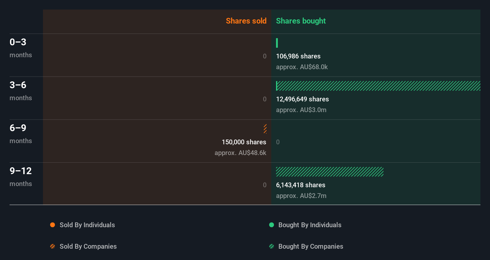Viewport: 490px width, 260px height.
Task: Click the 0–3 months row label
Action: tap(21, 48)
